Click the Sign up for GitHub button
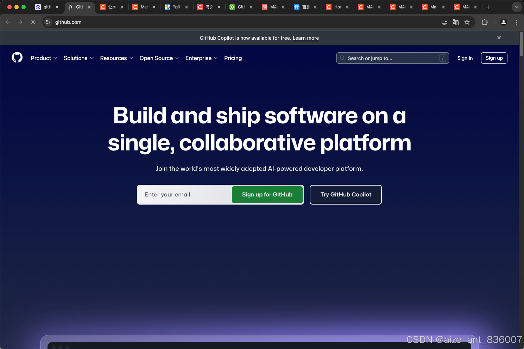 (267, 194)
